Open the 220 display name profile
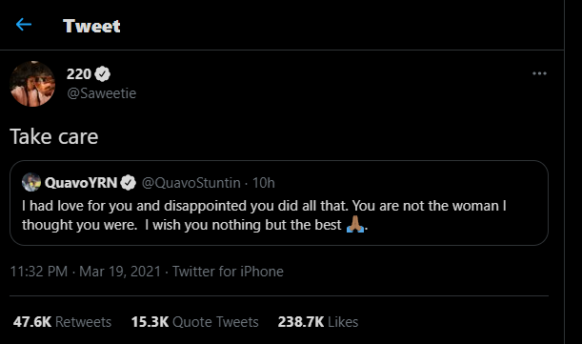This screenshot has width=582, height=344. 79,74
